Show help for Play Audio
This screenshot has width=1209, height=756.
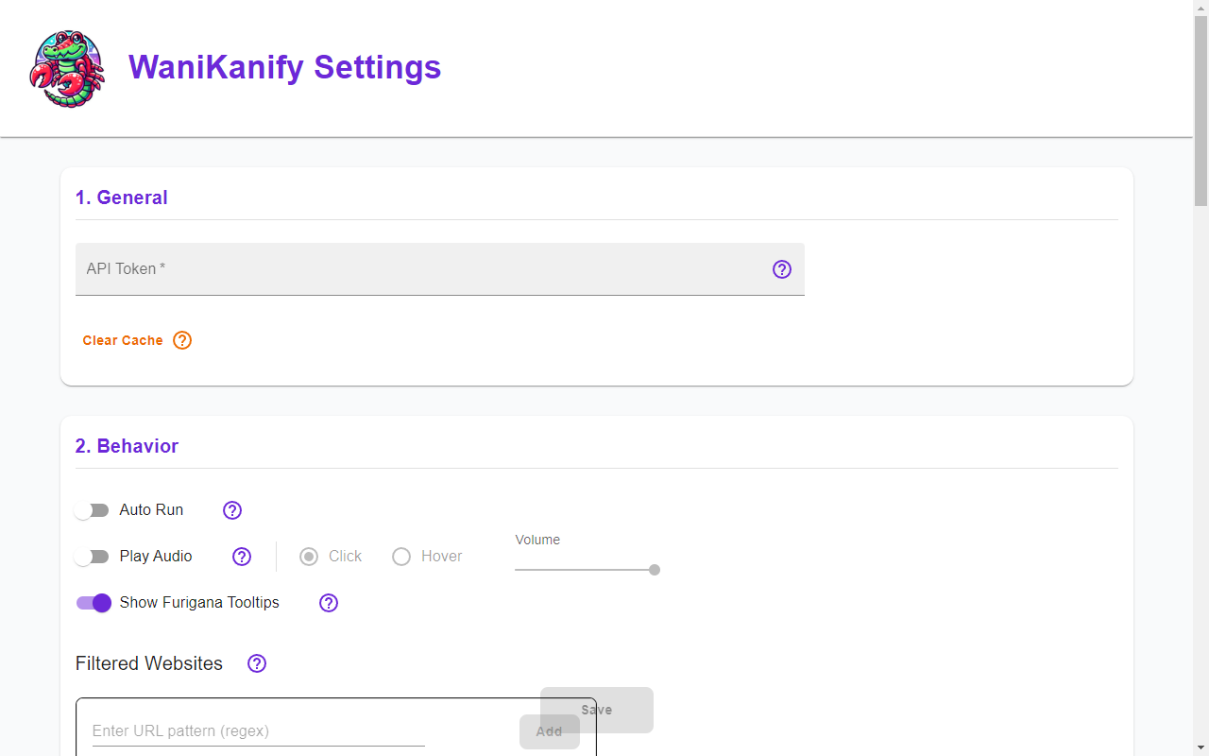[x=242, y=557]
